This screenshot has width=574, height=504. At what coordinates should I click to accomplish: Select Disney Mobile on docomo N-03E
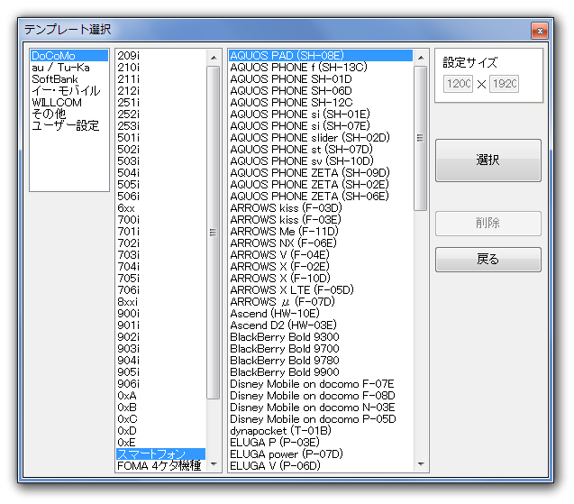point(321,408)
